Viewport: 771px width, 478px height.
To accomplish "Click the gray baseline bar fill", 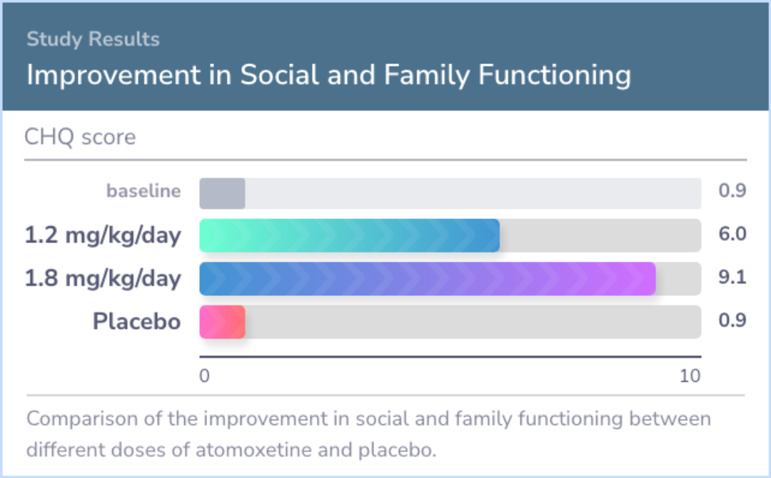I will tap(222, 193).
